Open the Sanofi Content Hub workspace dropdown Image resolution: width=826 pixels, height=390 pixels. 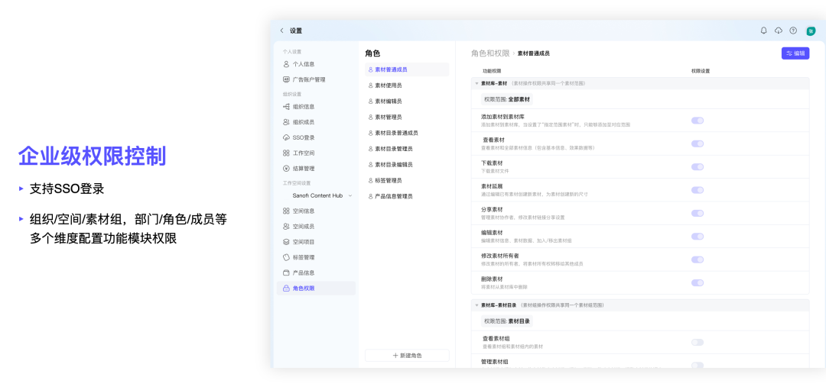point(350,195)
